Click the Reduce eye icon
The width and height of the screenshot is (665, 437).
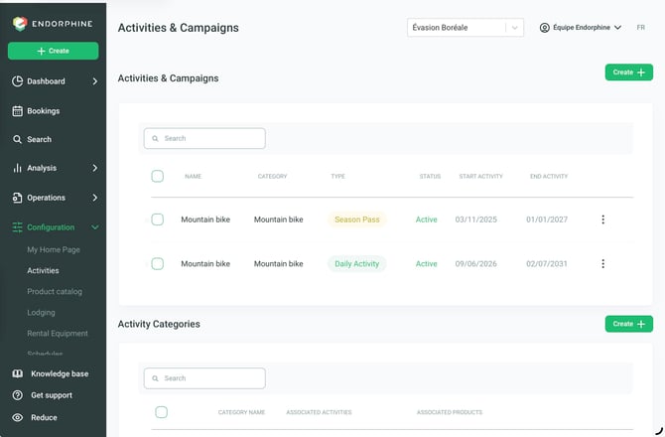click(18, 417)
